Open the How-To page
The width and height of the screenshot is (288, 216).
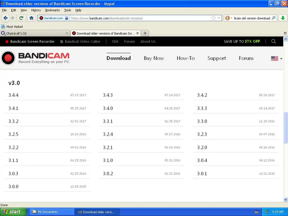tap(186, 58)
